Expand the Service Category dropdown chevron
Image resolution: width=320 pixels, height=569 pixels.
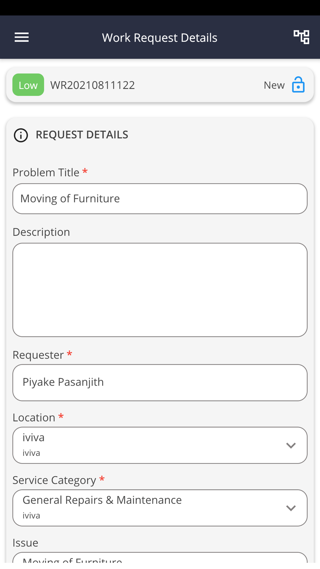[x=291, y=508]
